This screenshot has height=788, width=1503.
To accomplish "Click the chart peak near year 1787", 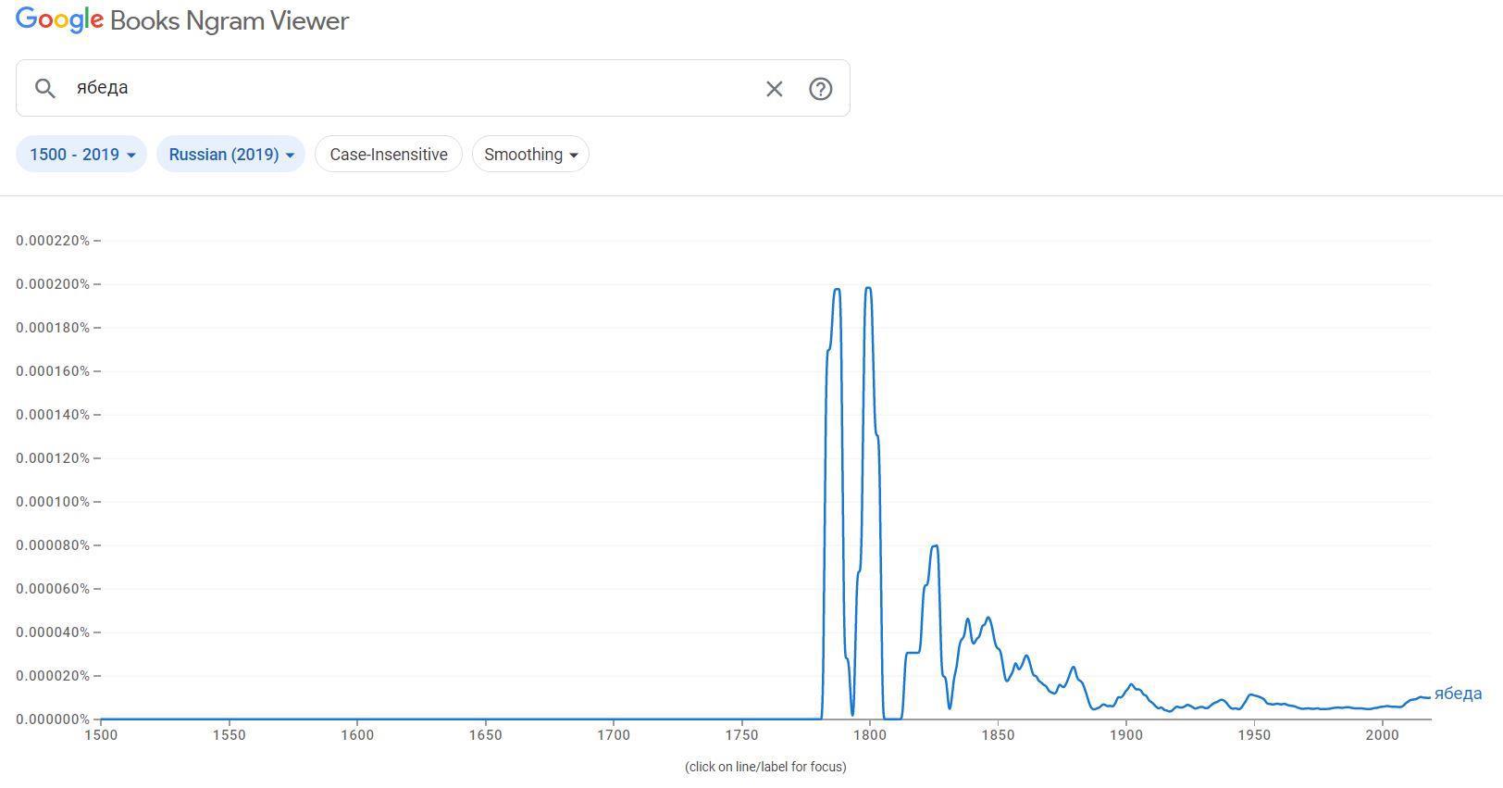I will point(837,290).
